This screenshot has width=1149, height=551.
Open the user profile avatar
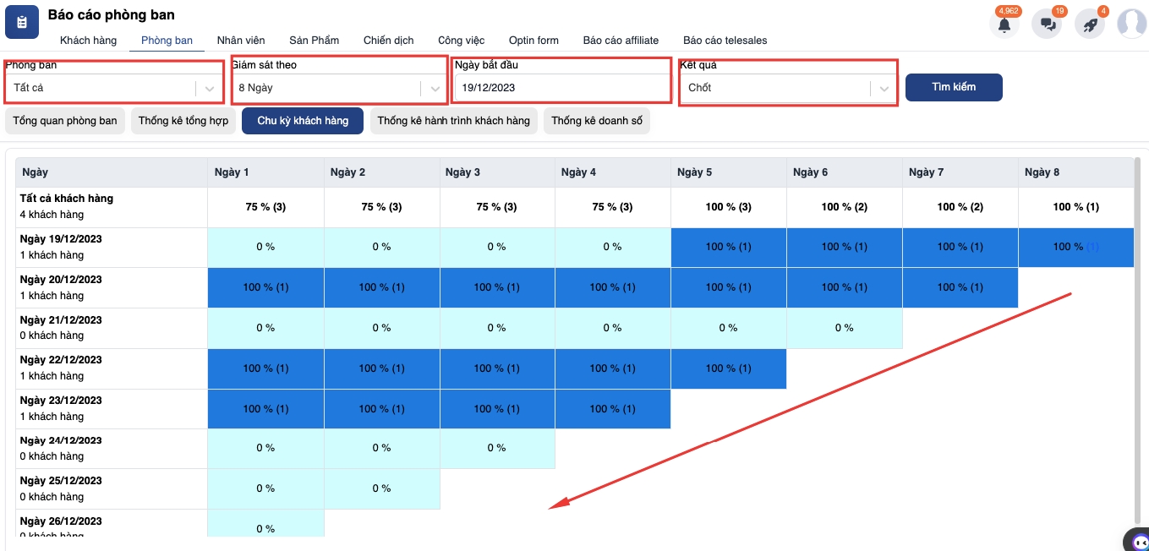tap(1131, 24)
